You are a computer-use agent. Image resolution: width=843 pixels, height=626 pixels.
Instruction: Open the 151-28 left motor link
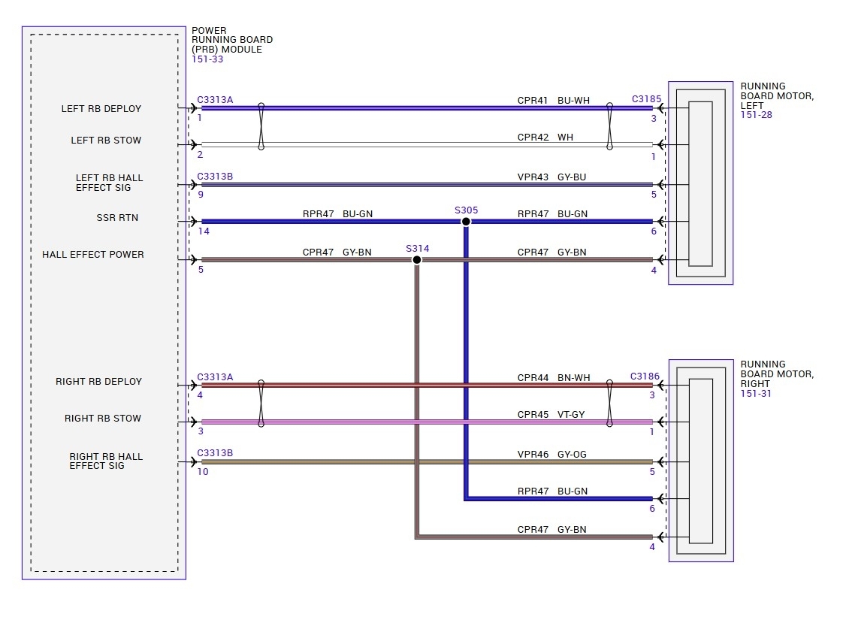757,114
